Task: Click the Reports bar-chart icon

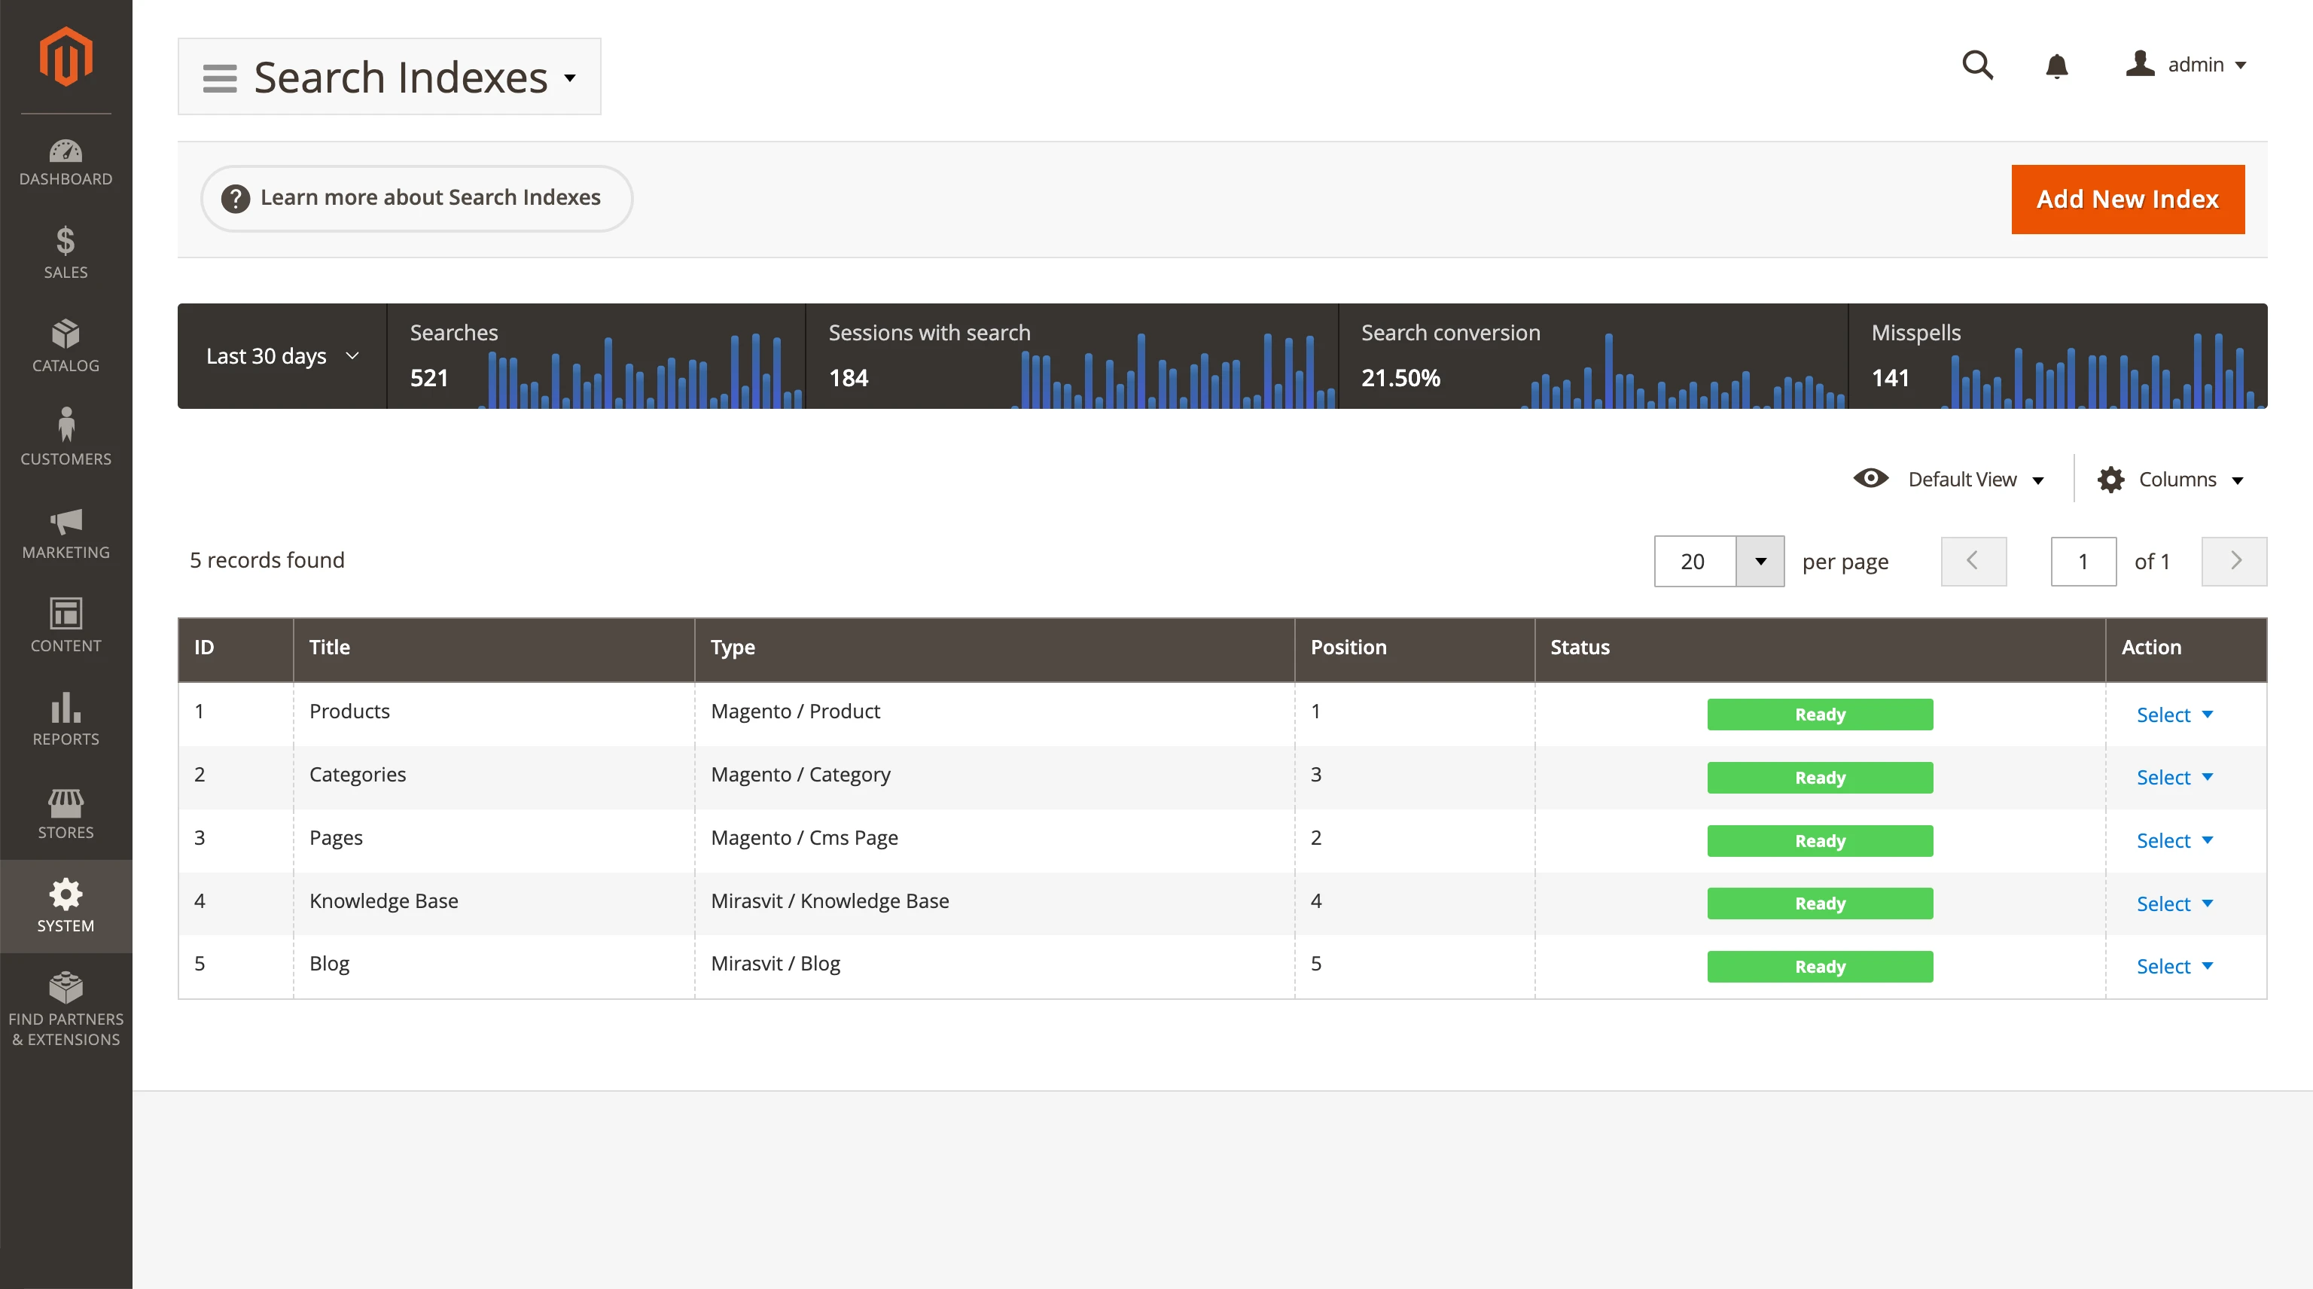Action: click(66, 709)
